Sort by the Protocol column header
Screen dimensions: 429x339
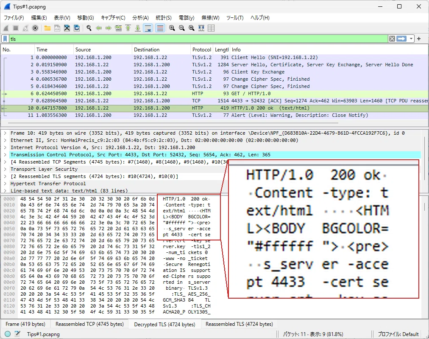point(202,50)
